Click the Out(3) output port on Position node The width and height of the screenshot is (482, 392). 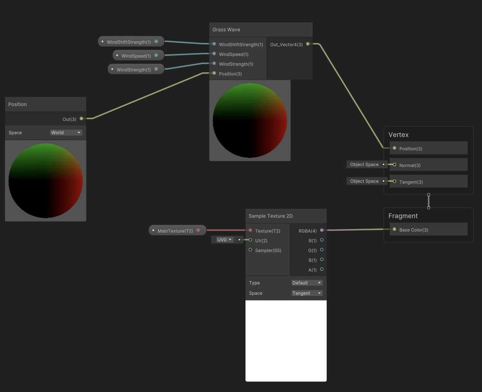click(80, 119)
